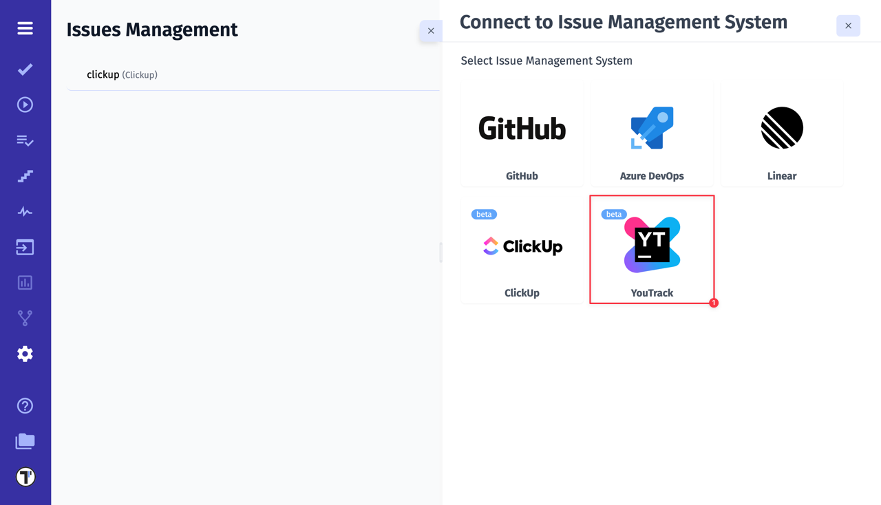The height and width of the screenshot is (505, 881).
Task: Open reports with the bar chart icon
Action: coord(25,282)
